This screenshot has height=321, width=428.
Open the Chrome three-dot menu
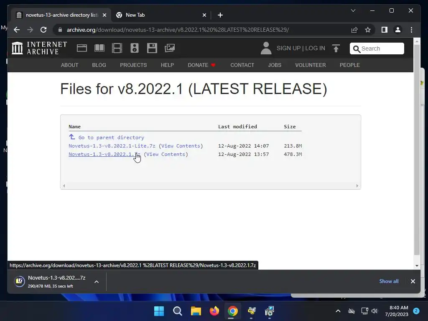pos(411,30)
